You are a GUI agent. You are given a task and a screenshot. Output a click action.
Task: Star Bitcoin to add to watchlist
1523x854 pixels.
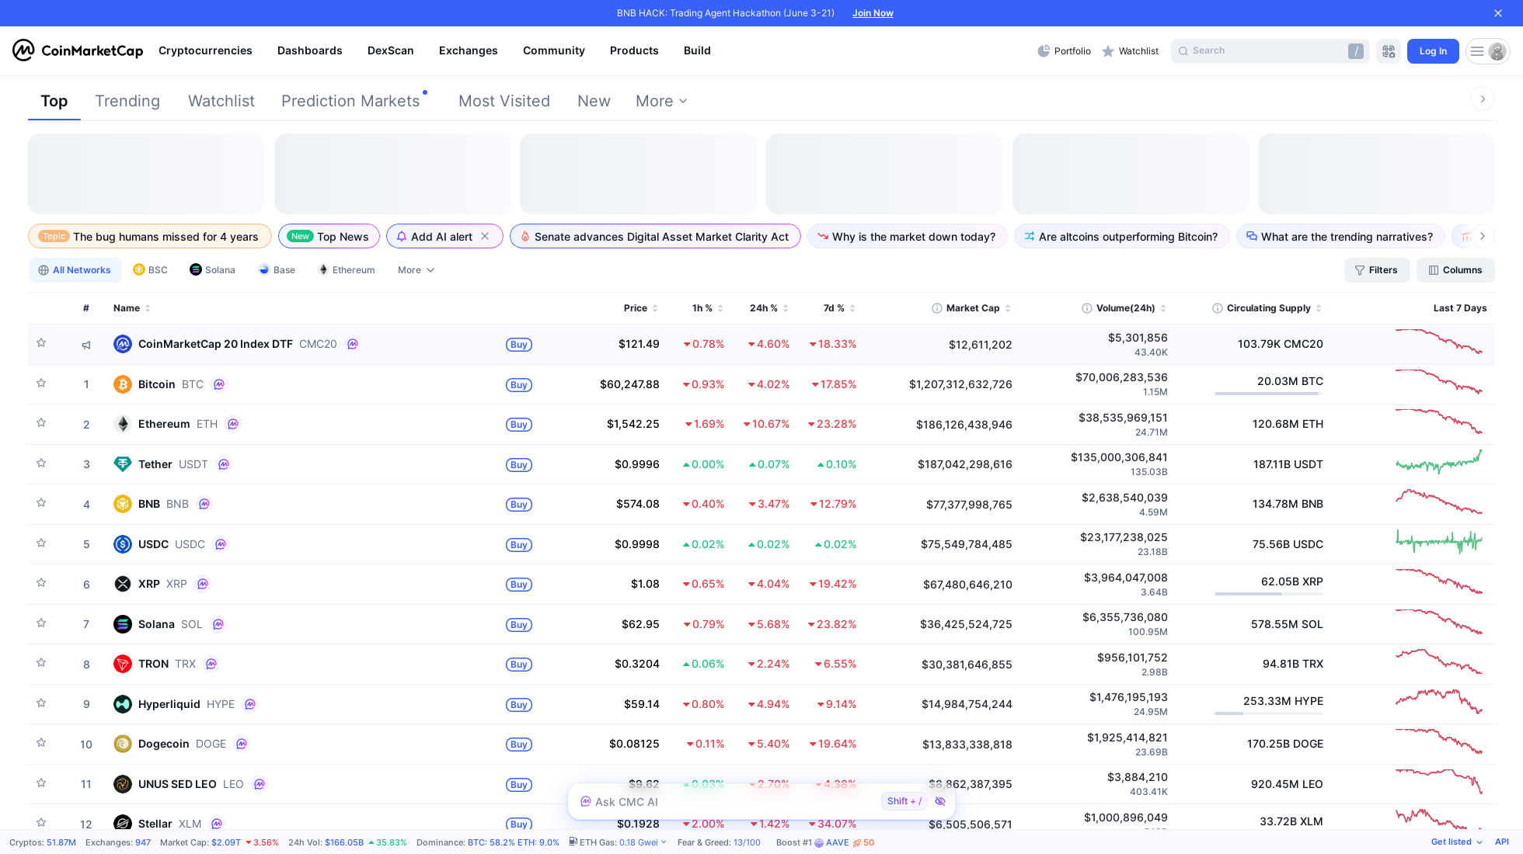[41, 383]
